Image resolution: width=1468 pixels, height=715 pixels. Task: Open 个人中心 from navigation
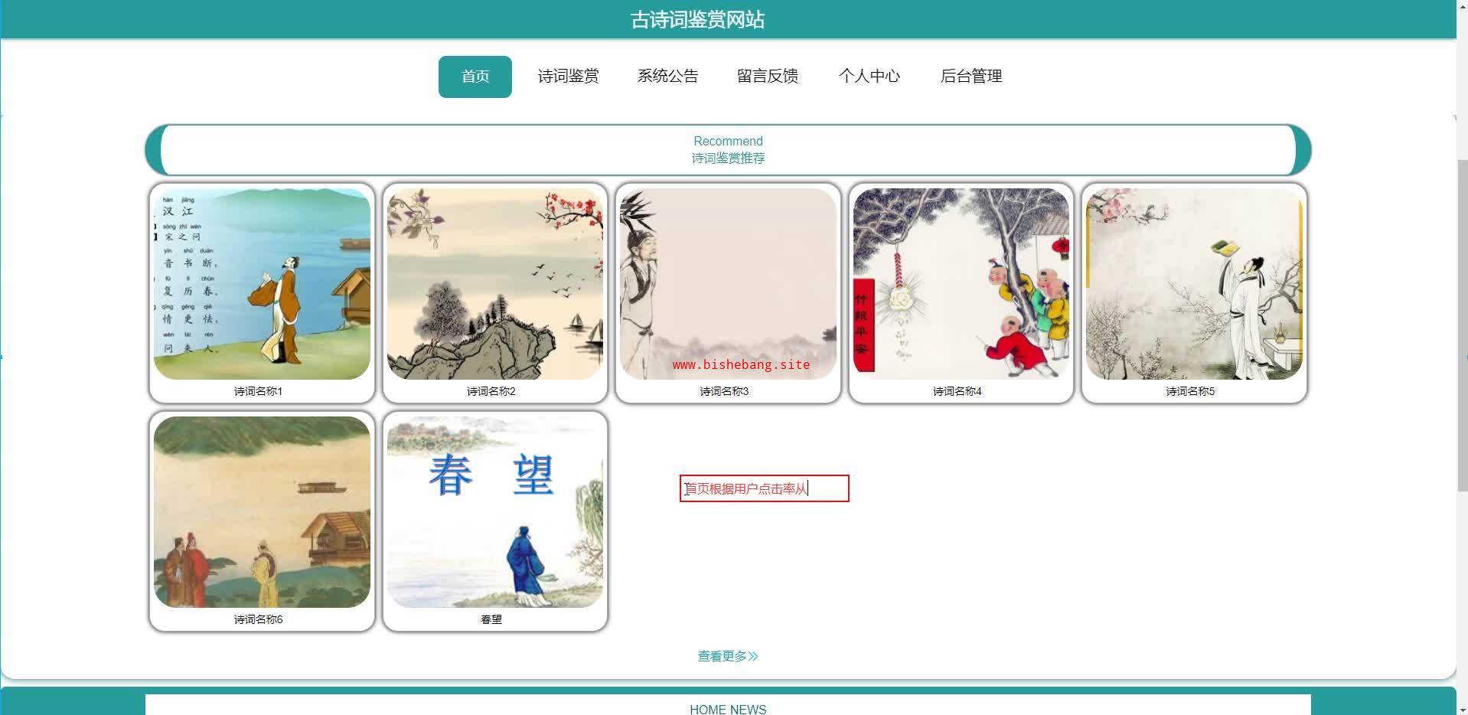(869, 77)
